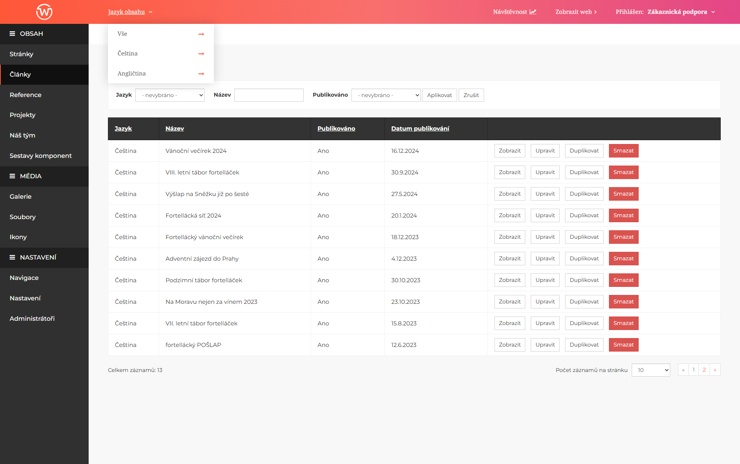Open the Jazyk filter dropdown

tap(170, 95)
